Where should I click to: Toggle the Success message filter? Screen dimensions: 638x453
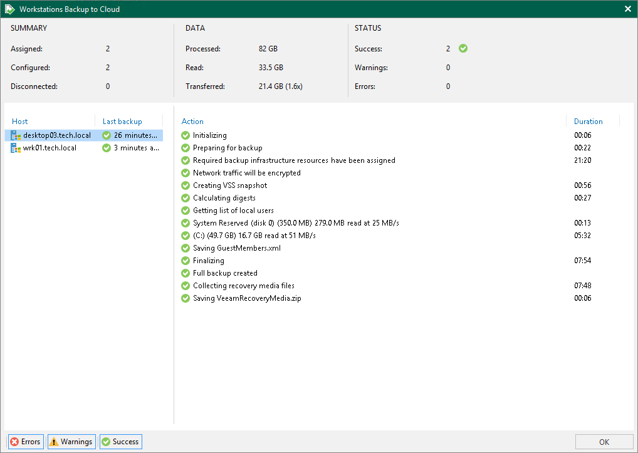click(120, 442)
